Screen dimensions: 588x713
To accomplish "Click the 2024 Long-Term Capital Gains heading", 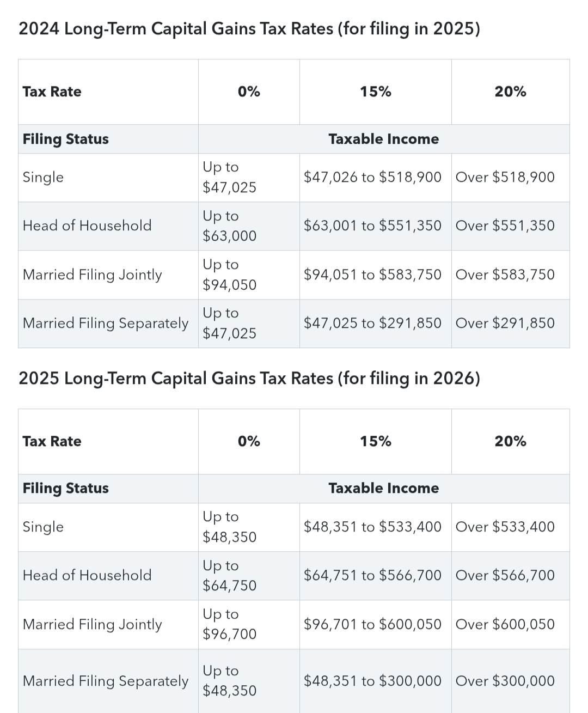I will pyautogui.click(x=249, y=28).
